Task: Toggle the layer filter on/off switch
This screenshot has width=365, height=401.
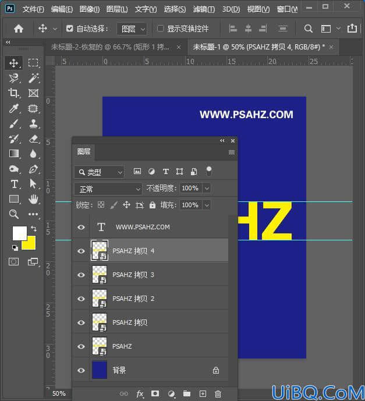Action: [209, 171]
